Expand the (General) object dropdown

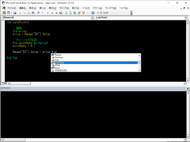(92, 18)
